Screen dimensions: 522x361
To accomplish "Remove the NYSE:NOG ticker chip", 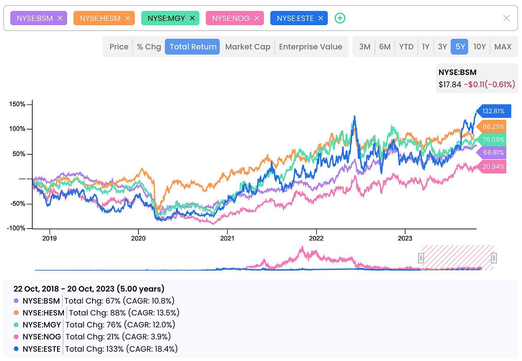I will coord(257,18).
